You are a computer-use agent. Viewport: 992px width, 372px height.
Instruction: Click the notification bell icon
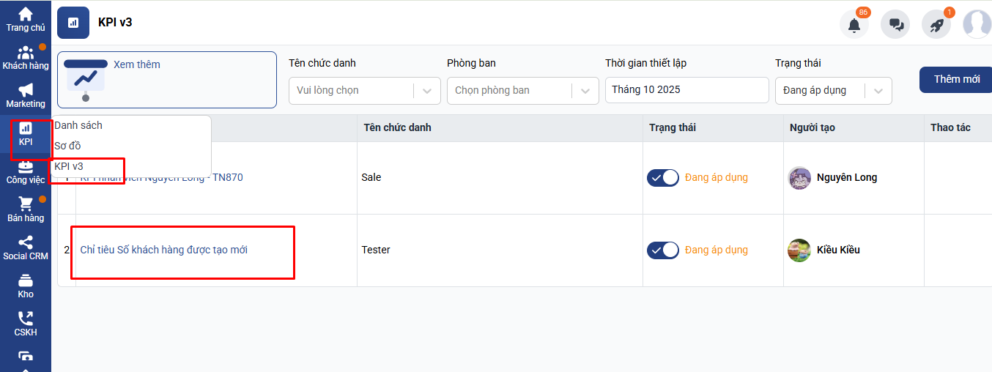854,24
